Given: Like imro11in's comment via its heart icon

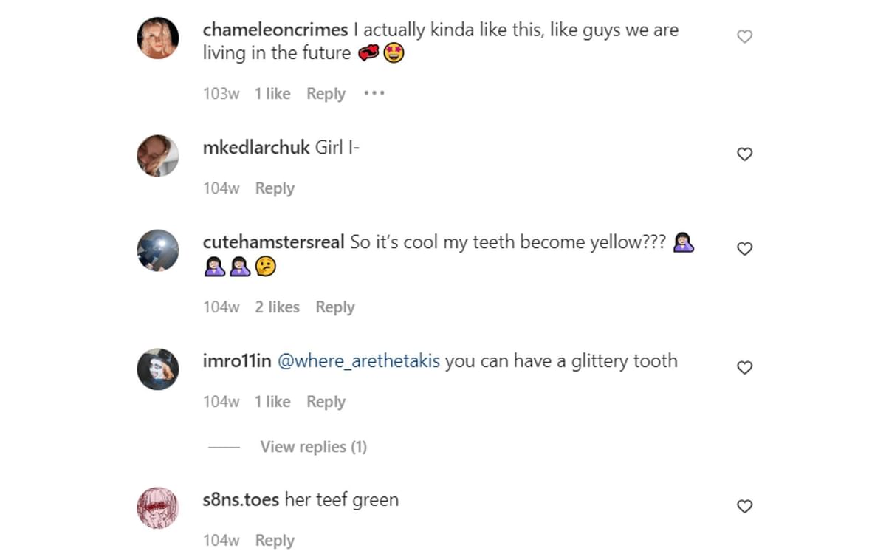Looking at the screenshot, I should (x=744, y=367).
